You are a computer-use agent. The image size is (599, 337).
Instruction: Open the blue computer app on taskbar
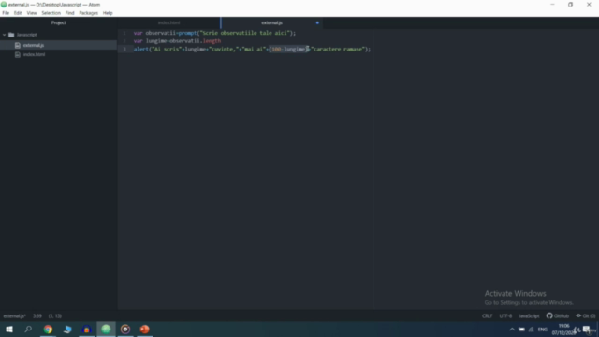pos(67,329)
